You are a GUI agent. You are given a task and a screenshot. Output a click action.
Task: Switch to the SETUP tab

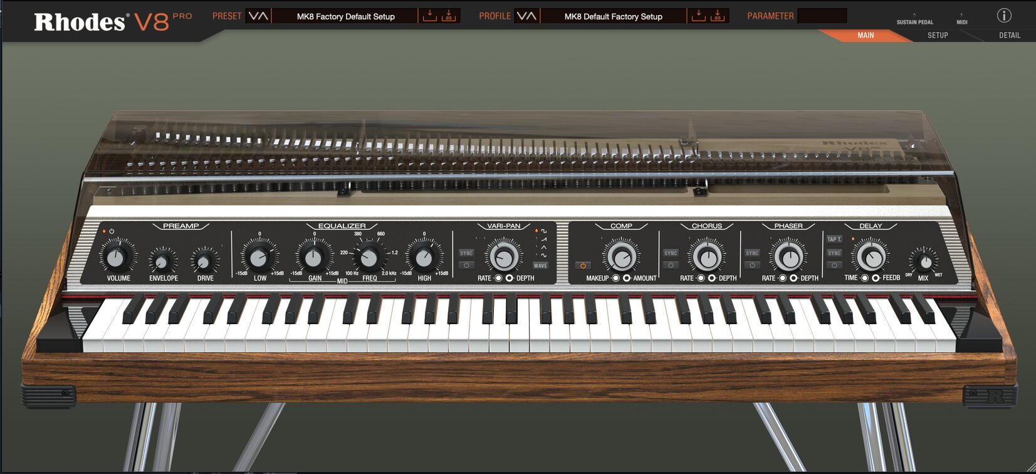click(x=938, y=35)
